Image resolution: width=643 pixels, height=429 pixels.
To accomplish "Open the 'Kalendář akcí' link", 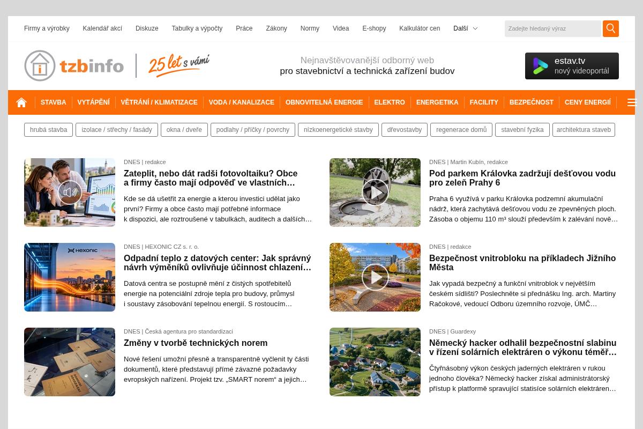I will pyautogui.click(x=102, y=28).
